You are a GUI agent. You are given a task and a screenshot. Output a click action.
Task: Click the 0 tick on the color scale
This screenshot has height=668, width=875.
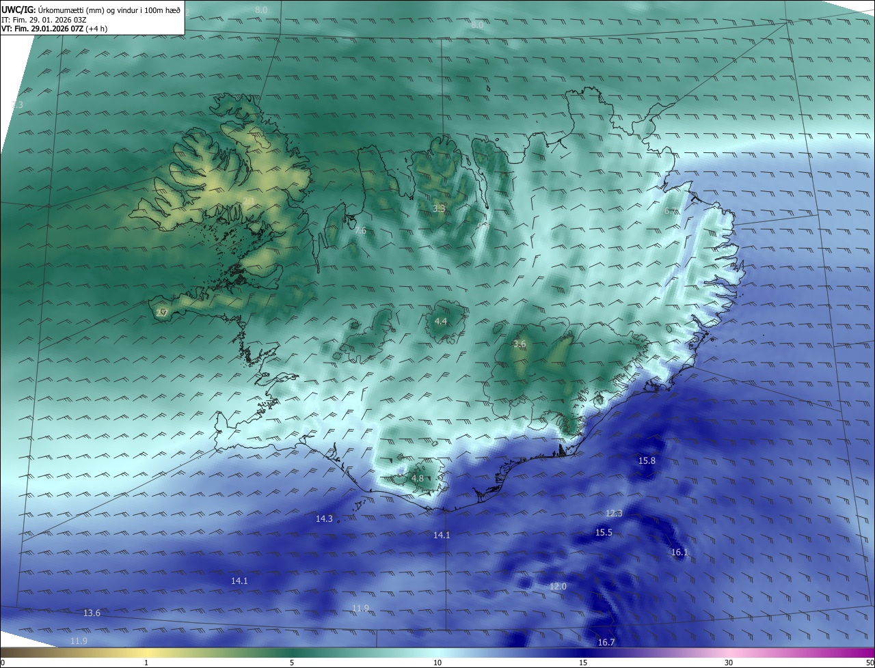tap(3, 663)
